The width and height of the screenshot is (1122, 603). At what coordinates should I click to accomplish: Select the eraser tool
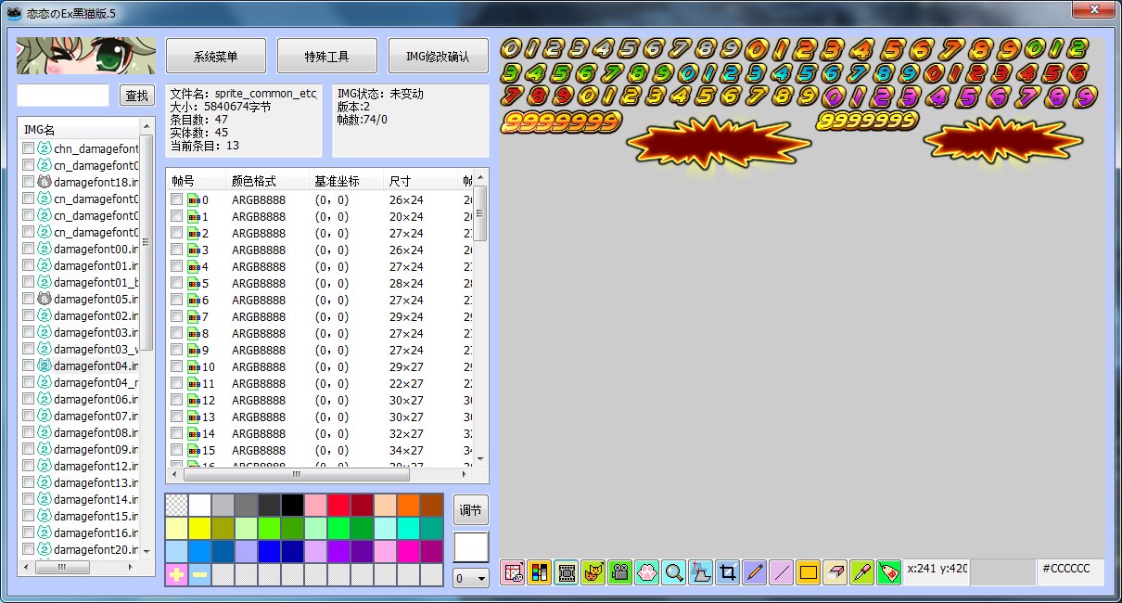pos(835,572)
